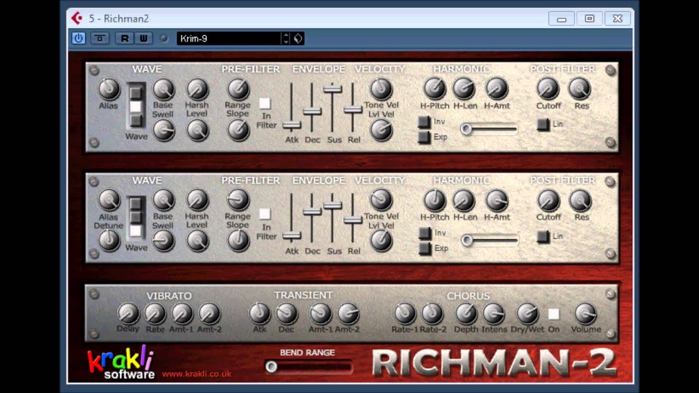Click the Slope knob in upper Pre-Filter
The image size is (699, 393).
click(238, 130)
